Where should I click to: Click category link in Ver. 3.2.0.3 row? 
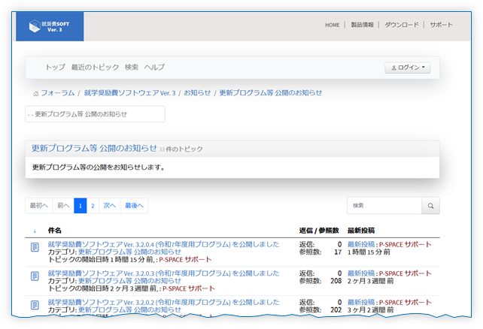[129, 281]
